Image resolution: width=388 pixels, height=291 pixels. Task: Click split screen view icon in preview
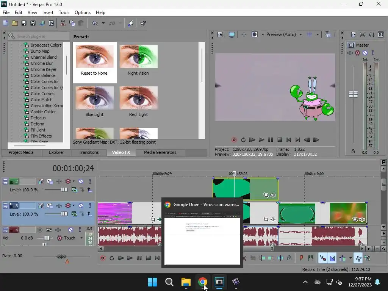pos(254,34)
